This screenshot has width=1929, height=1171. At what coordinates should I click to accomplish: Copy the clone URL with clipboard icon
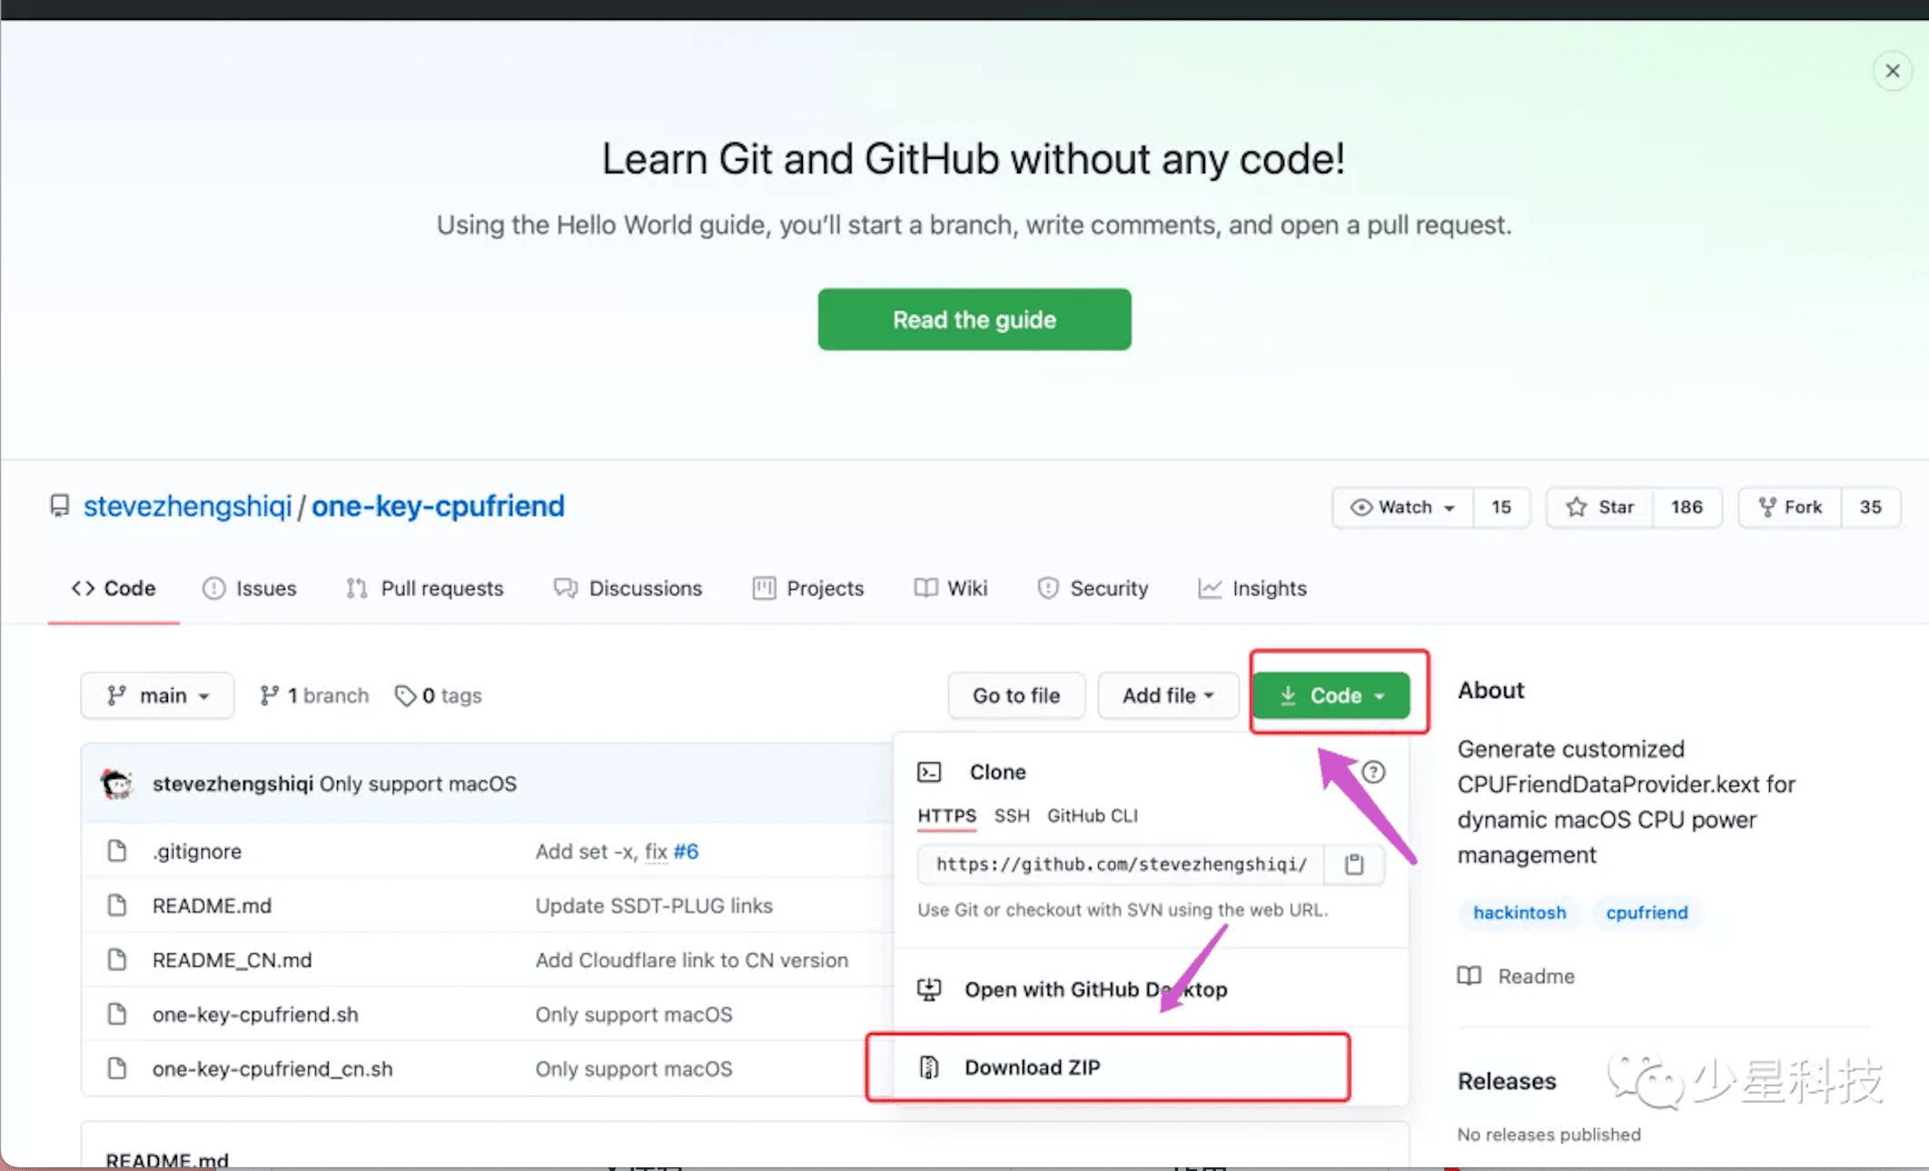click(x=1353, y=863)
